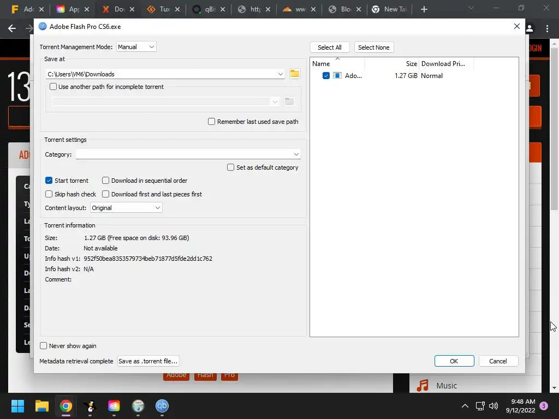559x419 pixels.
Task: Open Windows Start menu
Action: click(17, 406)
